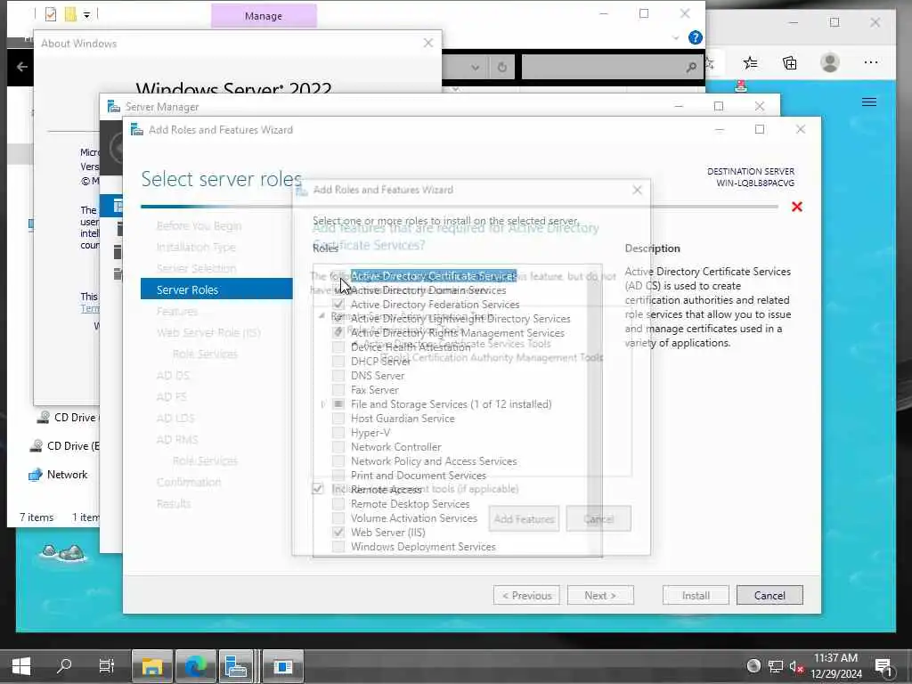Screen dimensions: 912x684
Task: Check the Network Controller role
Action: tap(338, 447)
